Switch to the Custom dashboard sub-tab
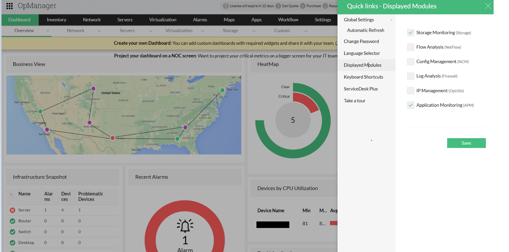509x252 pixels. click(x=282, y=31)
